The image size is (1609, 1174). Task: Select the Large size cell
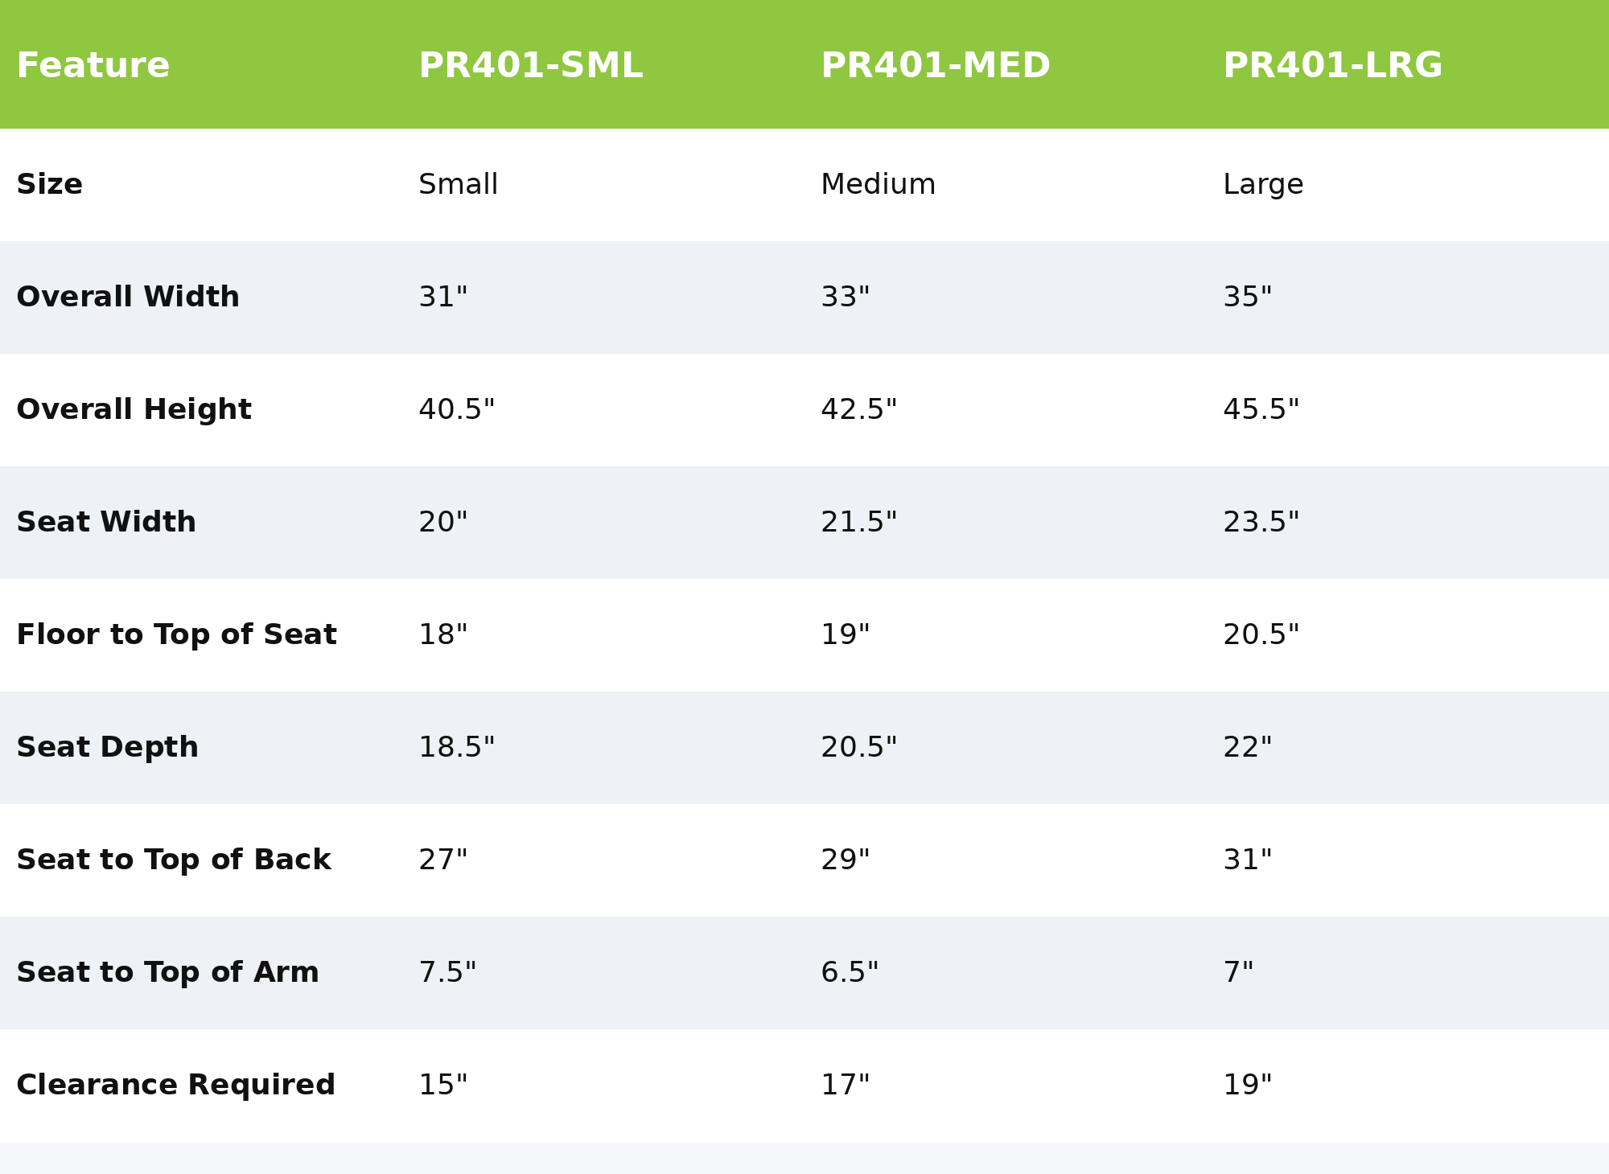(x=1263, y=185)
